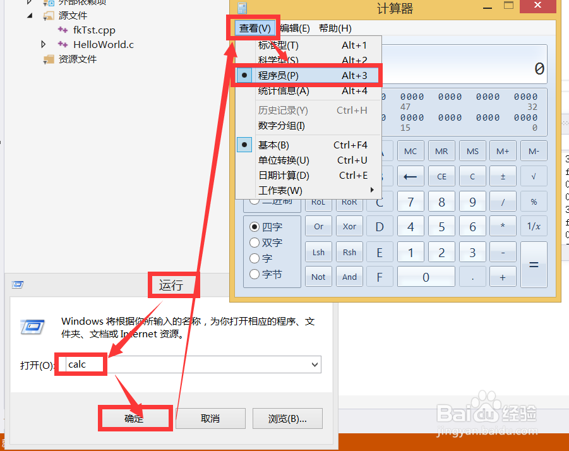Screen dimensions: 569x451
Task: Click the Xor bitwise operation button
Action: 349,226
